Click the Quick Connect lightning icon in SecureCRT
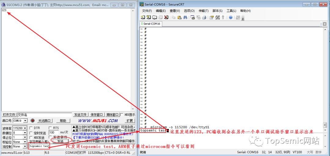 [148, 17]
